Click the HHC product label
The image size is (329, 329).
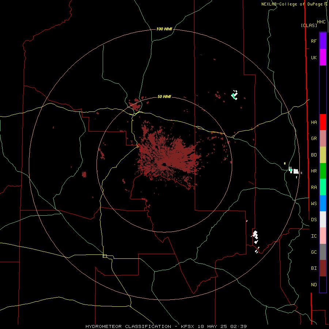pos(321,22)
